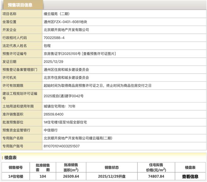Click the 开发企业 company name value

(x=66, y=30)
